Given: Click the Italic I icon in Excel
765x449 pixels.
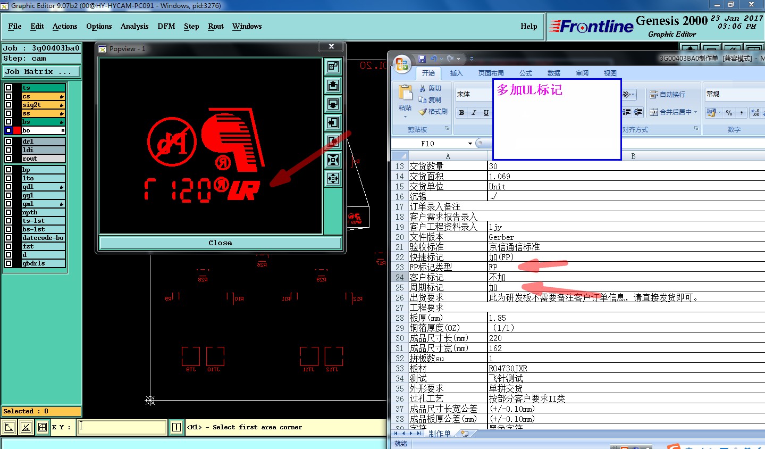Looking at the screenshot, I should 474,113.
